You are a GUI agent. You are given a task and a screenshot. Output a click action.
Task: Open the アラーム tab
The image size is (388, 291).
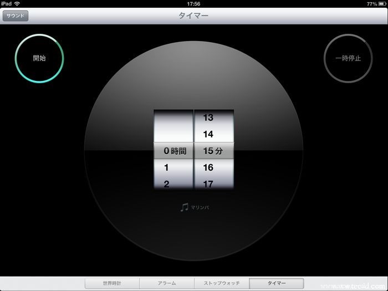click(x=167, y=283)
